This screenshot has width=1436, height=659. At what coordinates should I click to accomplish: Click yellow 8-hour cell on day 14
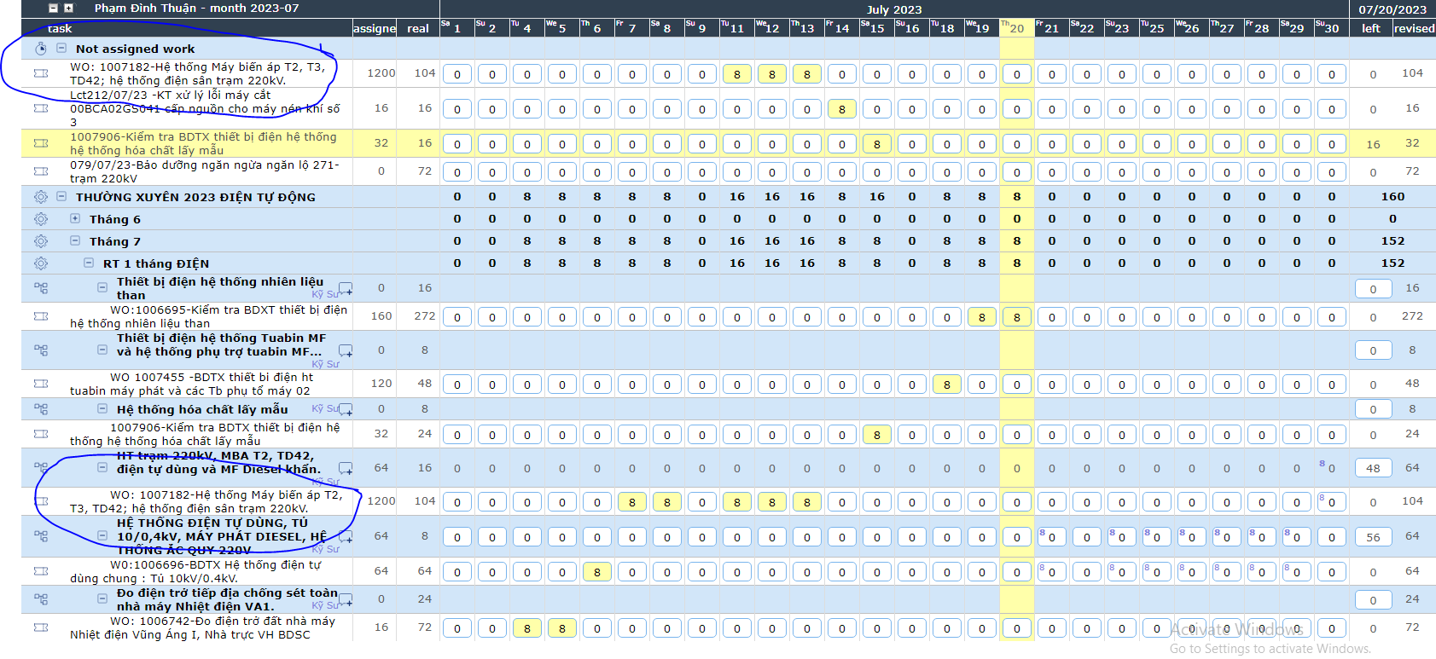coord(841,109)
